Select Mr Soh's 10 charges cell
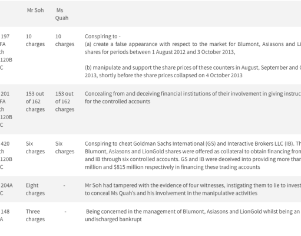 pyautogui.click(x=35, y=40)
